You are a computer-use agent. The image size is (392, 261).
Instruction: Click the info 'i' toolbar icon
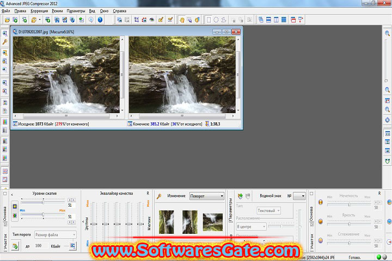(x=91, y=20)
